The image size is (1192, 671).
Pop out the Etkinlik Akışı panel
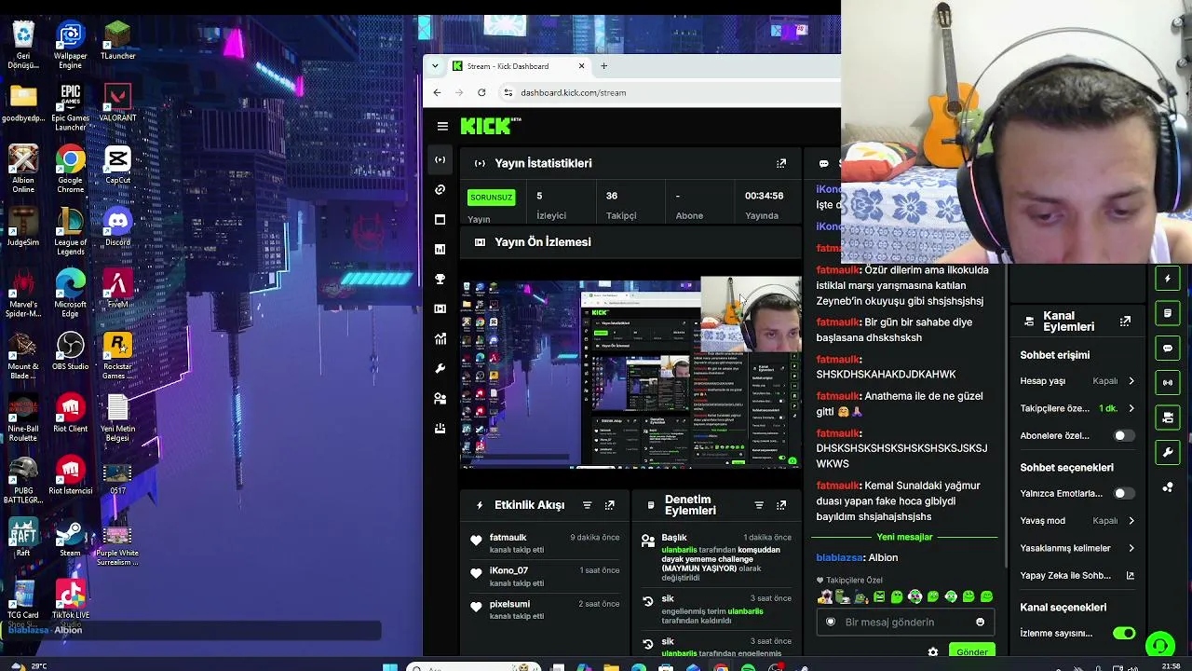610,505
